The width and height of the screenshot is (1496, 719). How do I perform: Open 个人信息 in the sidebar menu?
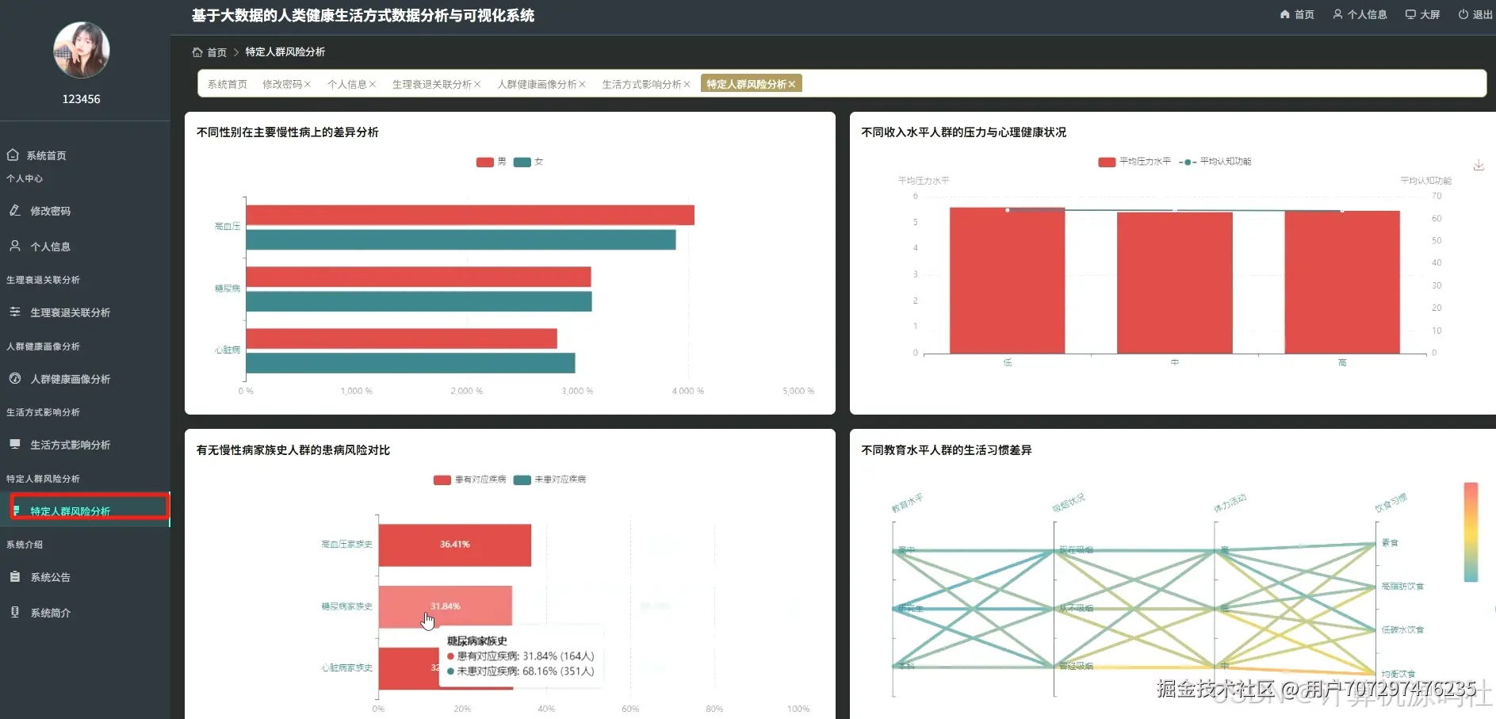(x=51, y=247)
